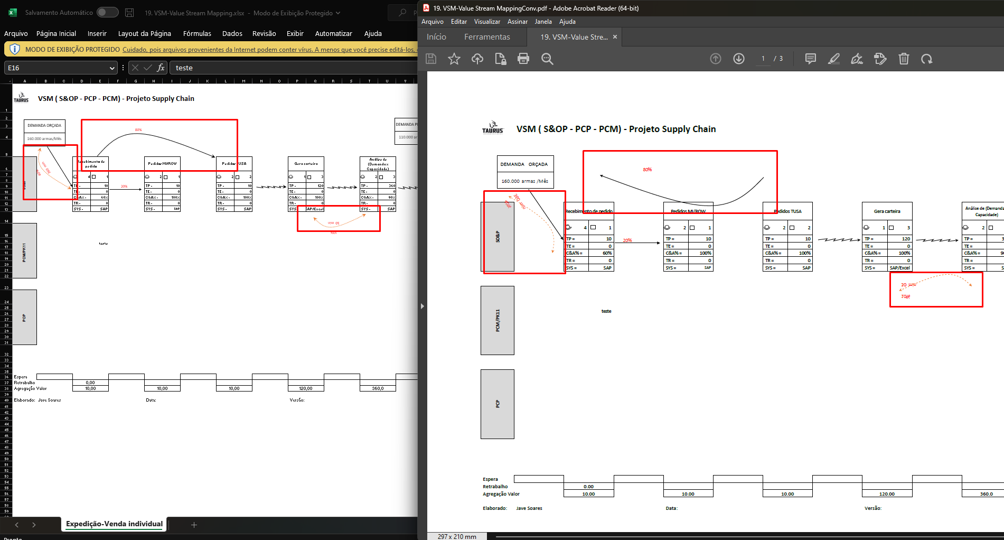1004x540 pixels.
Task: Open the Dados ribbon tab
Action: tap(232, 33)
